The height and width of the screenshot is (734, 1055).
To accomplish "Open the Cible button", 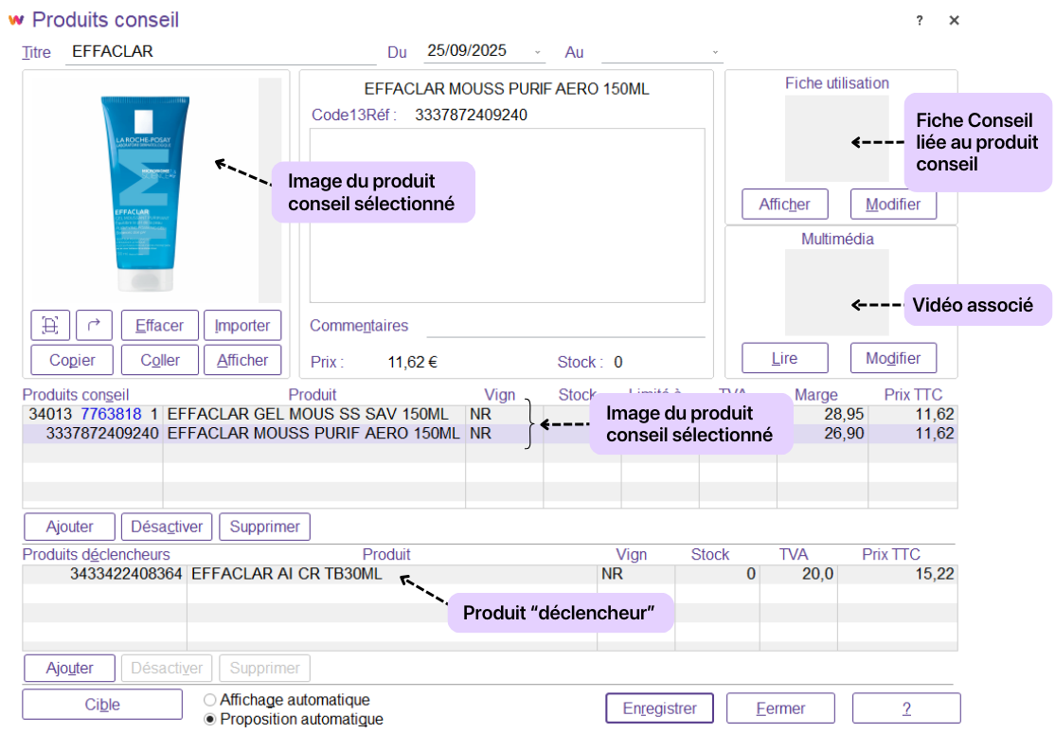I will click(102, 705).
